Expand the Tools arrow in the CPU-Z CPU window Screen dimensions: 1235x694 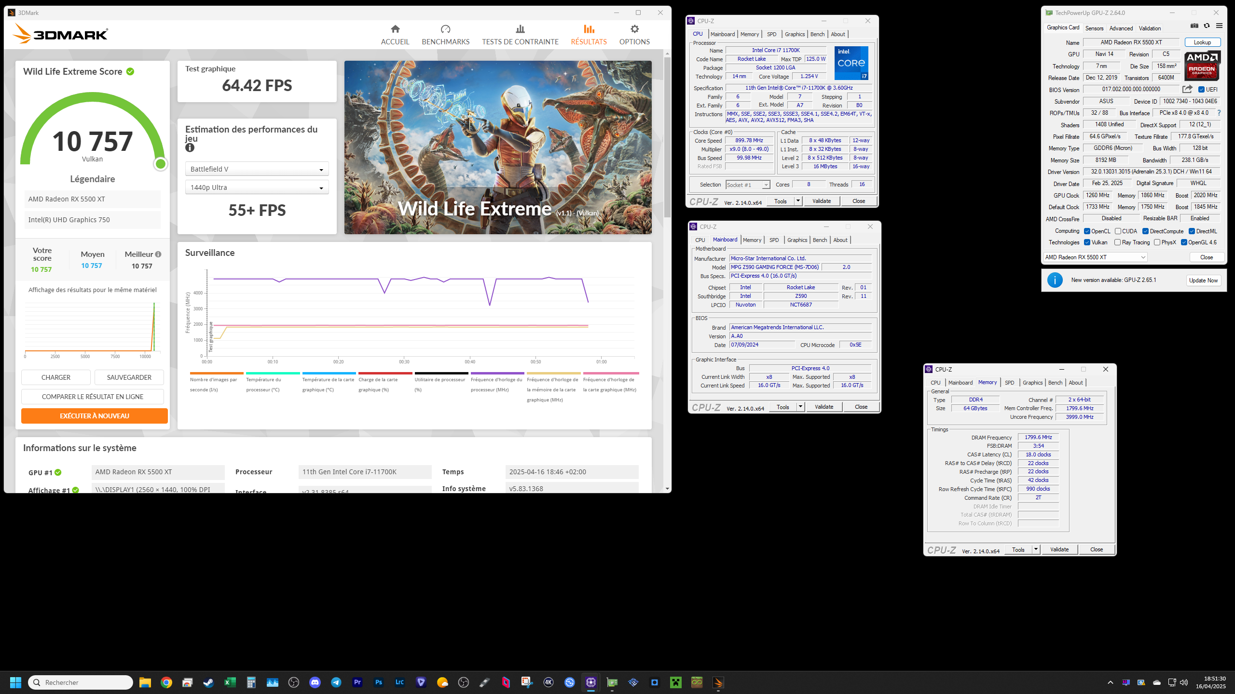click(798, 201)
